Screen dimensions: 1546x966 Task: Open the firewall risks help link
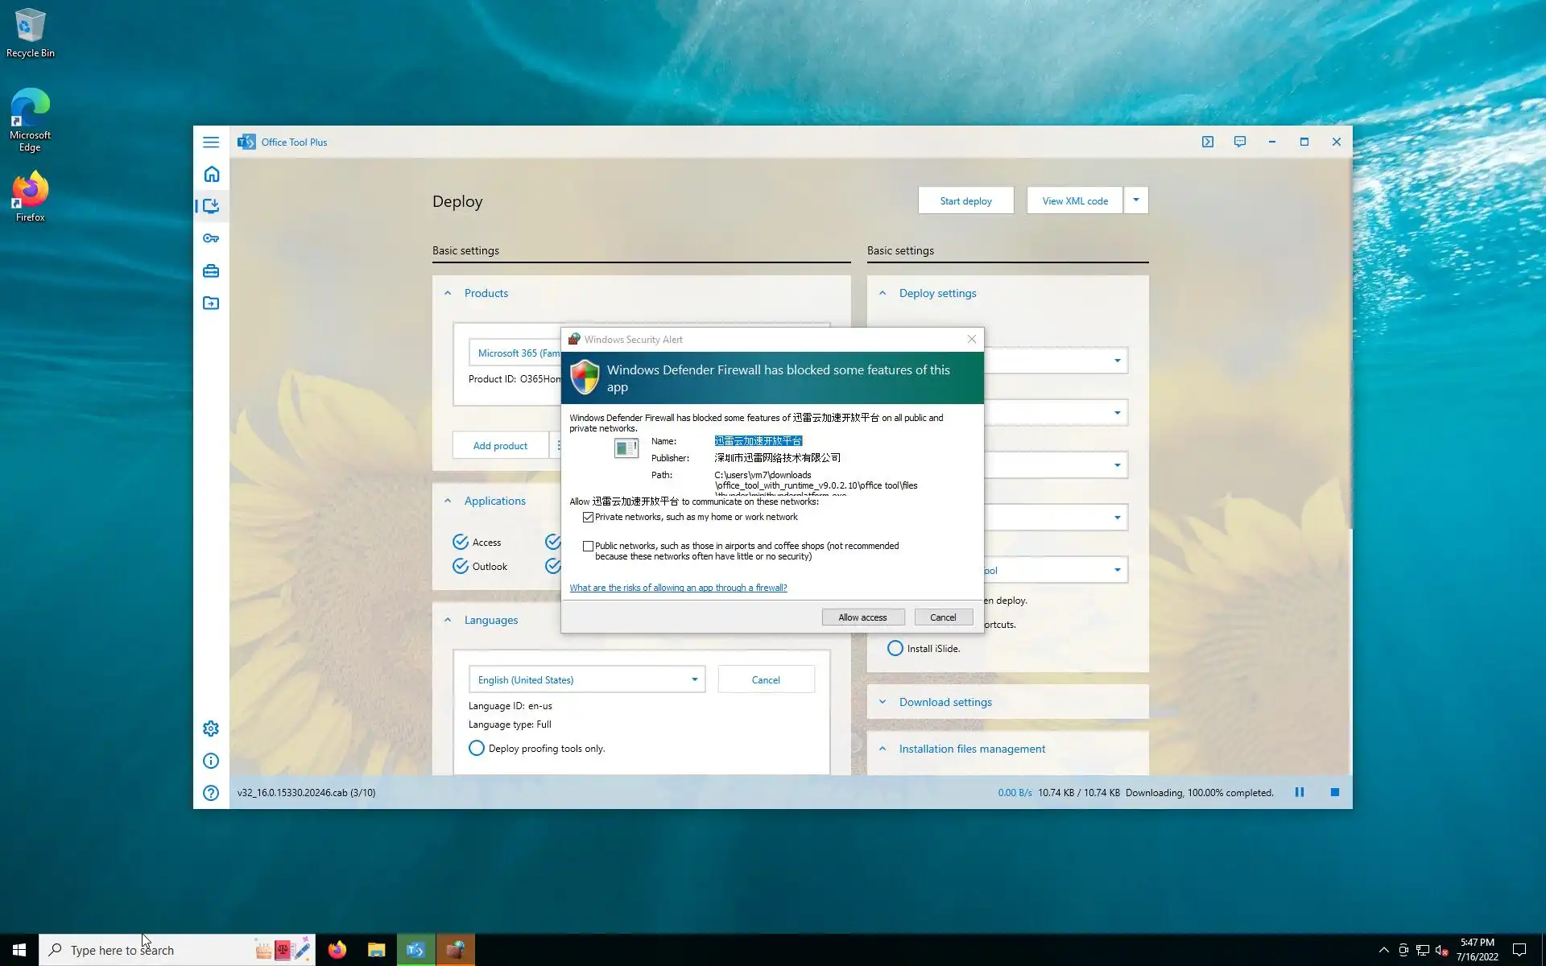678,588
